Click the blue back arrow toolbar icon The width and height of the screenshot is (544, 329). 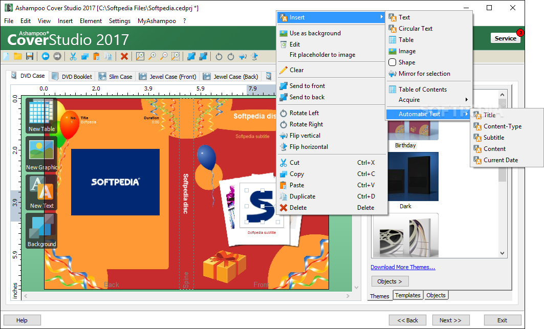[x=46, y=56]
